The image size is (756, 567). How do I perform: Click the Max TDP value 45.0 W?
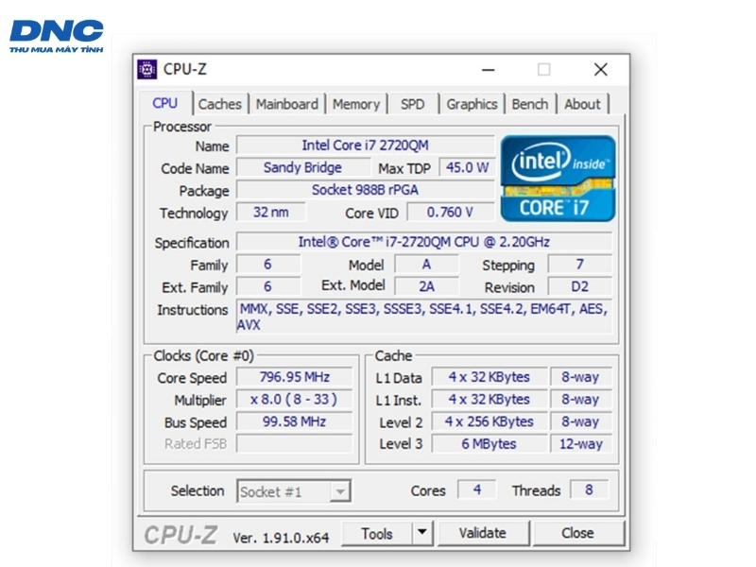(467, 167)
